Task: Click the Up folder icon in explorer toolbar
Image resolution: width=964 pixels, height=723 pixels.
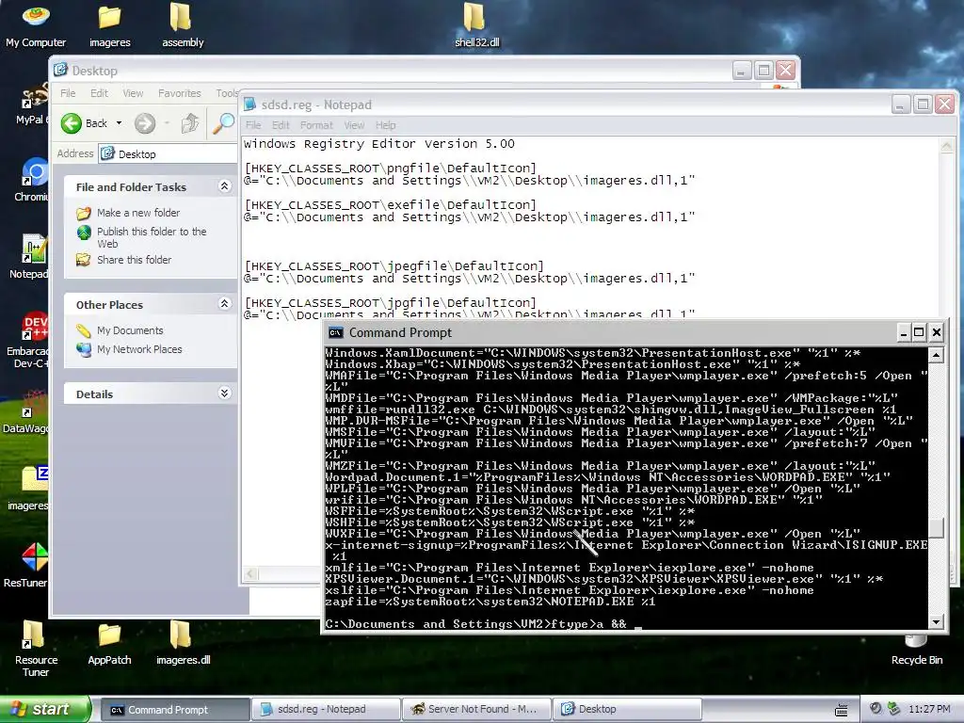Action: coord(190,123)
